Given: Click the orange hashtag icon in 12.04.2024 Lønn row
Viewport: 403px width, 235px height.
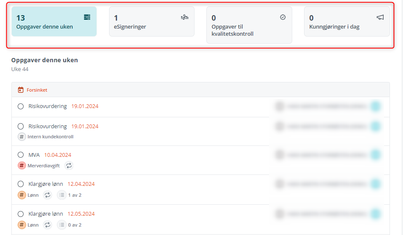Looking at the screenshot, I should tap(22, 195).
